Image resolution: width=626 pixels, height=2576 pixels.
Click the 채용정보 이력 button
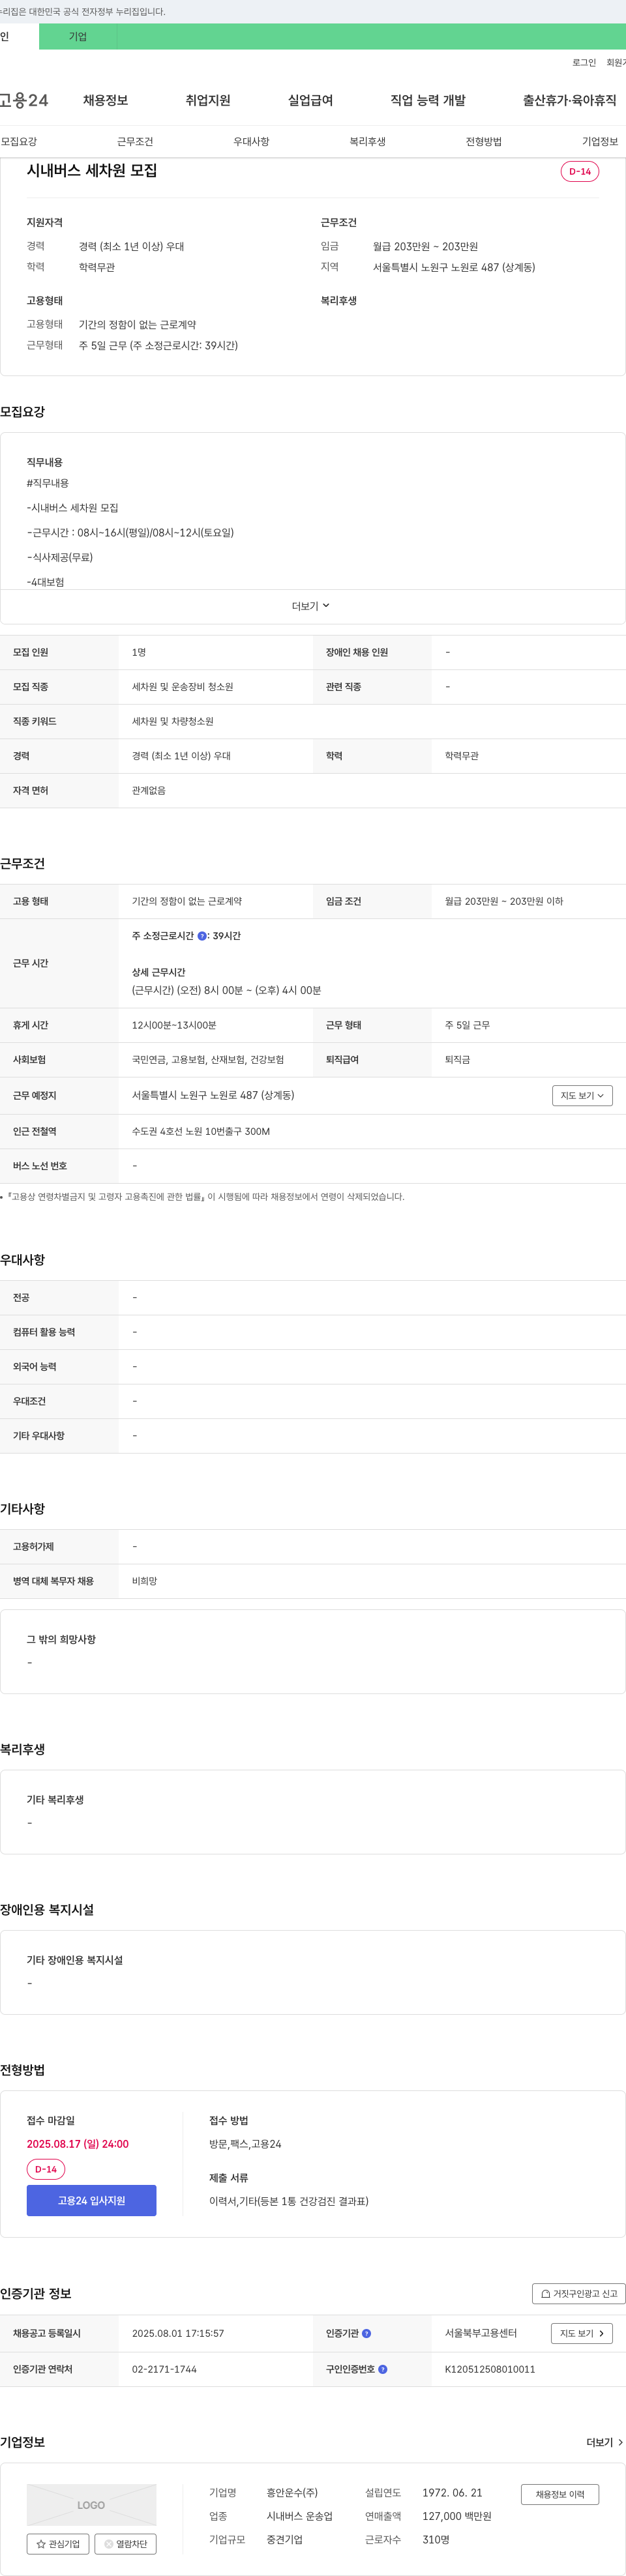pos(560,2494)
